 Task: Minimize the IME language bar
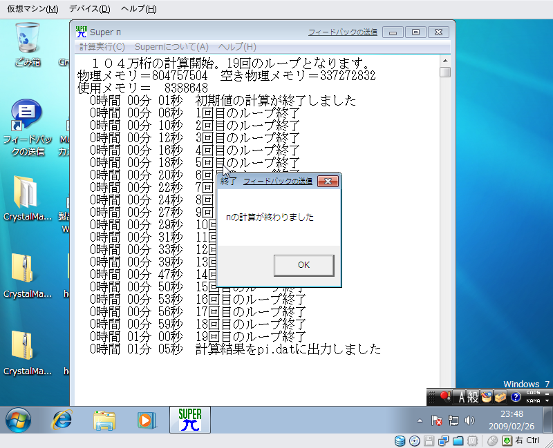[547, 393]
